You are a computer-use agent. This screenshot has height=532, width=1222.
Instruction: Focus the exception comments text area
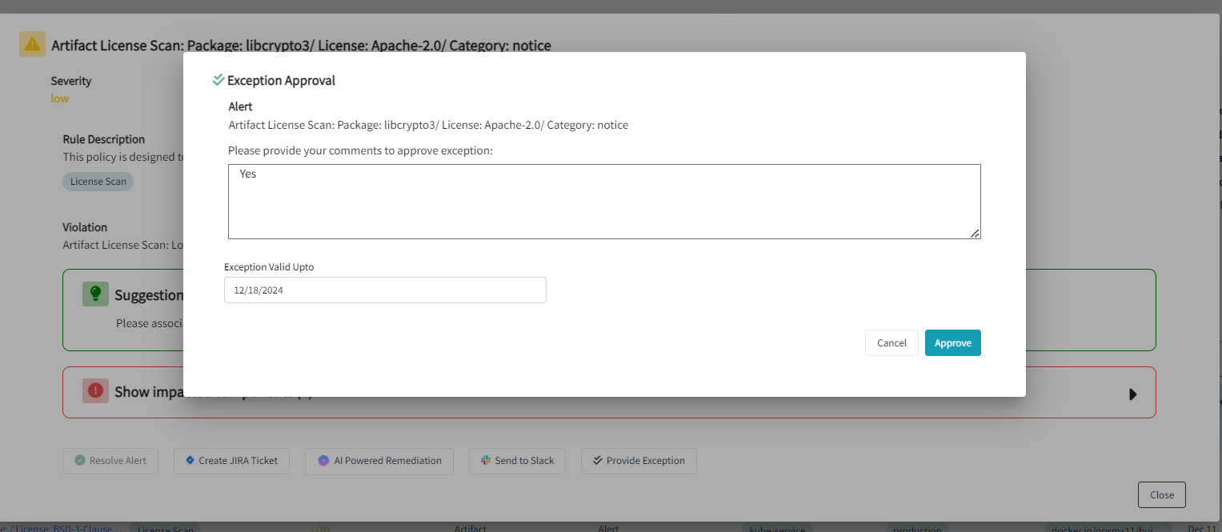[x=603, y=202]
